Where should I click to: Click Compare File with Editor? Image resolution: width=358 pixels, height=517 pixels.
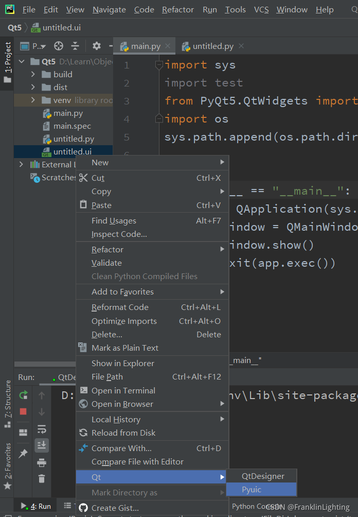[152, 462]
